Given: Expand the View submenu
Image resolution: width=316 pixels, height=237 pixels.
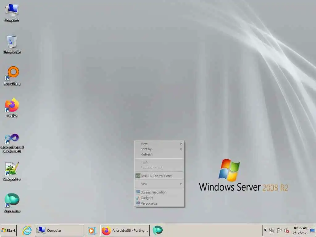Looking at the screenshot, I should [159, 144].
